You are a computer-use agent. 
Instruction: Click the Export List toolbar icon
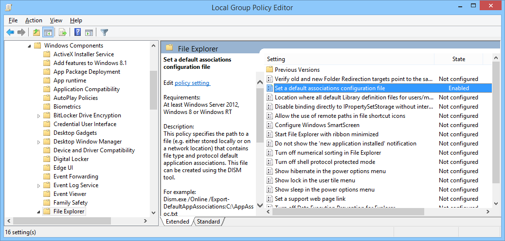coord(62,32)
